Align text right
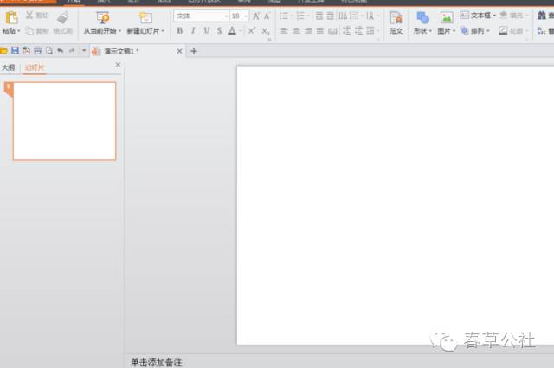Screen dimensions: 554x368 pos(308,31)
